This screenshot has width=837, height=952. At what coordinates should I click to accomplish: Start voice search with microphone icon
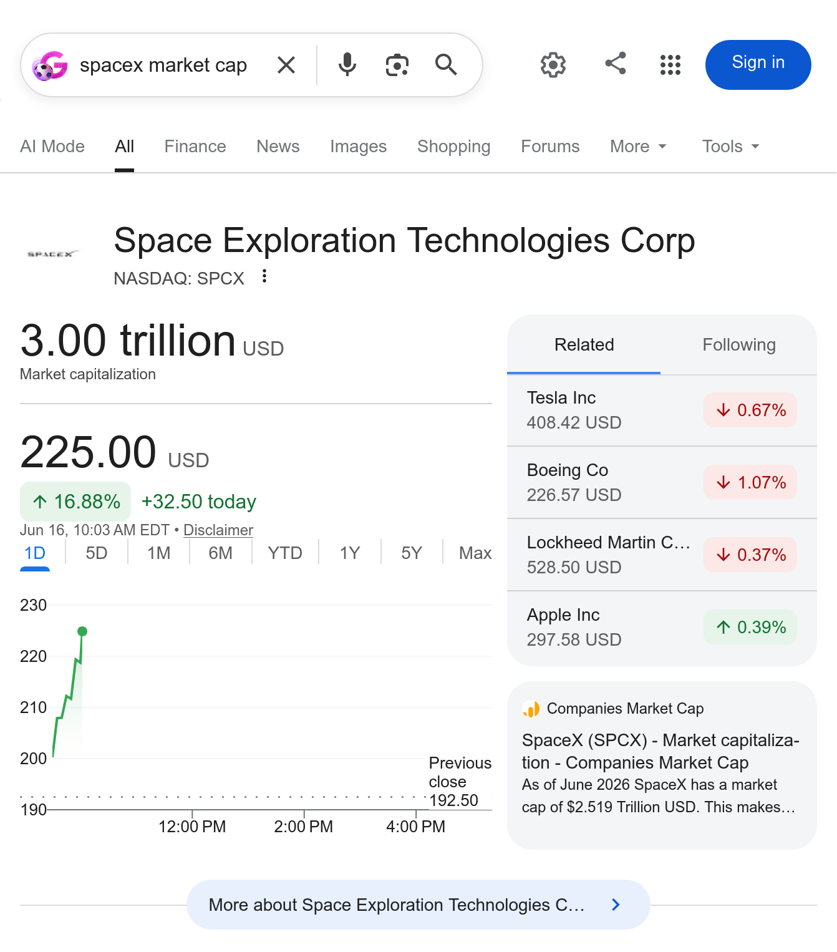pyautogui.click(x=347, y=65)
